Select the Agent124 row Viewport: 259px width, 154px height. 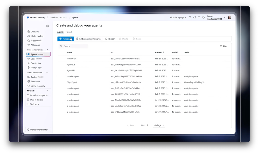(x=144, y=70)
